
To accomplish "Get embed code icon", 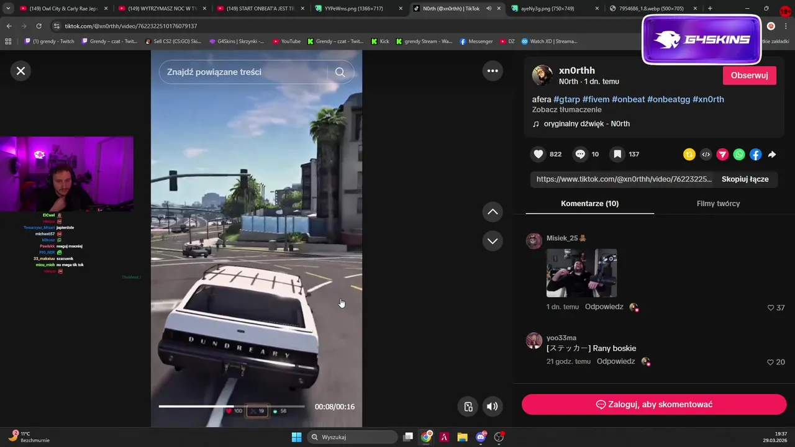I will pyautogui.click(x=706, y=155).
